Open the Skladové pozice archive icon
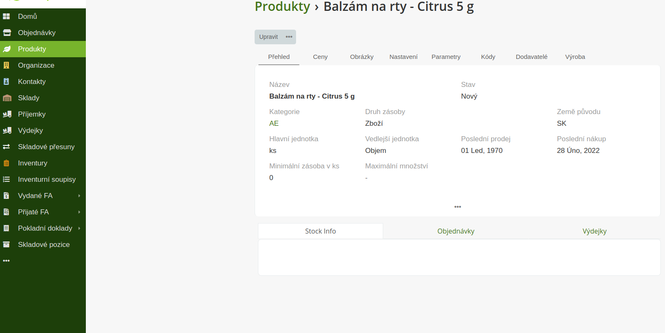665x333 pixels. pyautogui.click(x=6, y=244)
